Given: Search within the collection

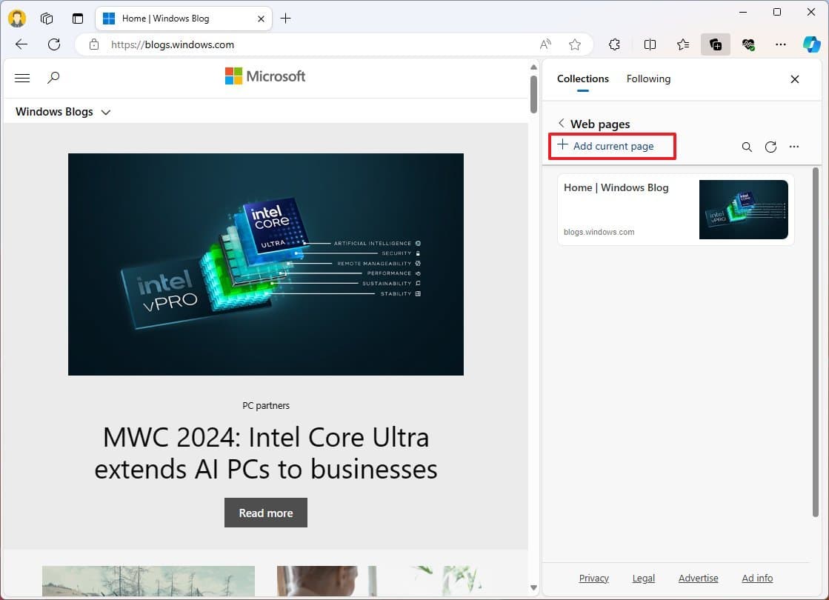Looking at the screenshot, I should tap(747, 147).
